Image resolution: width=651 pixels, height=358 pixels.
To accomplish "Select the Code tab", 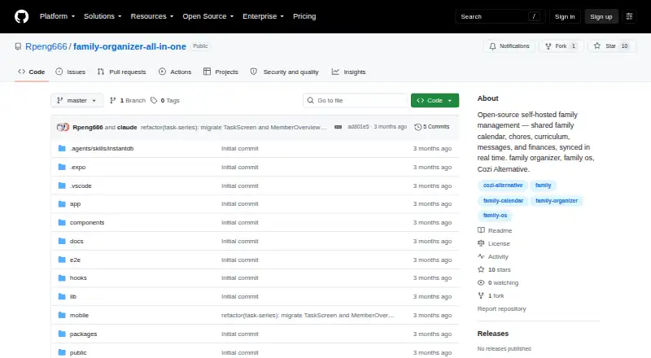I will [32, 72].
